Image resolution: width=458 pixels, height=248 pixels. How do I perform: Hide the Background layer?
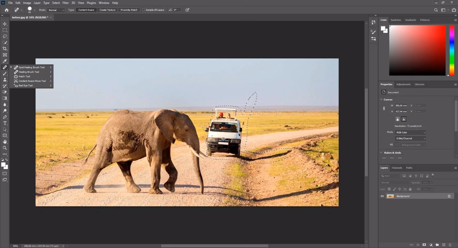382,196
